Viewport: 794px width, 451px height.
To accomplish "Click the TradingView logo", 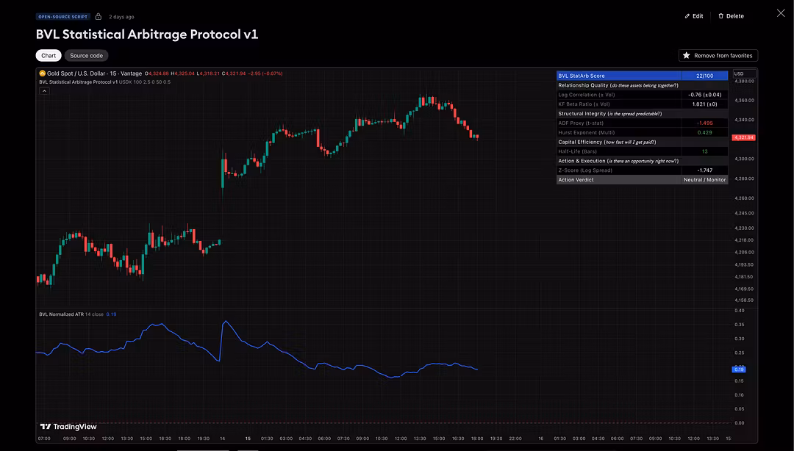I will coord(68,427).
